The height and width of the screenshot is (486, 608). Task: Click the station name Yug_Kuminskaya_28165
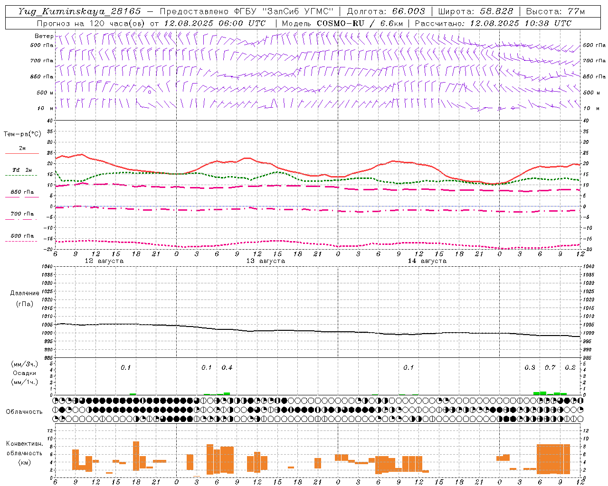click(x=79, y=11)
